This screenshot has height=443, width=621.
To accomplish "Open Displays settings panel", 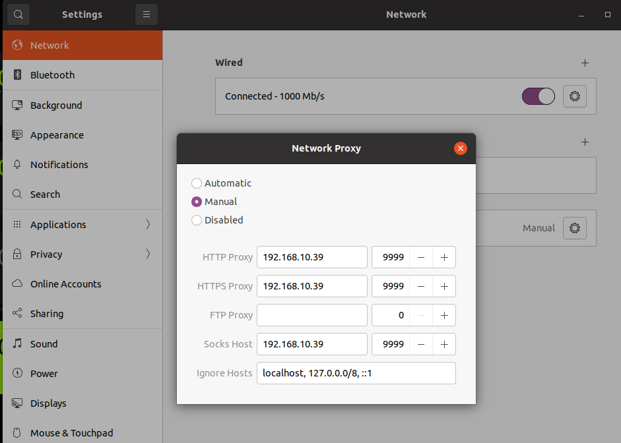I will click(82, 403).
